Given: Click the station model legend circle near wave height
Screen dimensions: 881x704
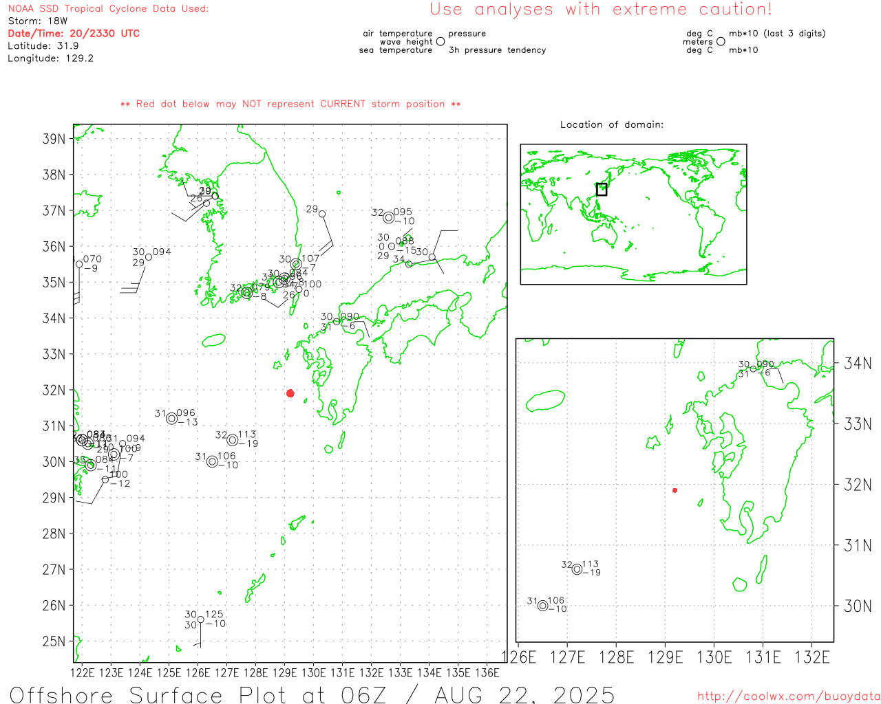Looking at the screenshot, I should [x=440, y=41].
